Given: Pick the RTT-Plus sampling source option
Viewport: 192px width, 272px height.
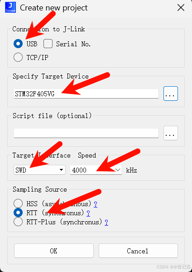Looking at the screenshot, I should pos(18,222).
